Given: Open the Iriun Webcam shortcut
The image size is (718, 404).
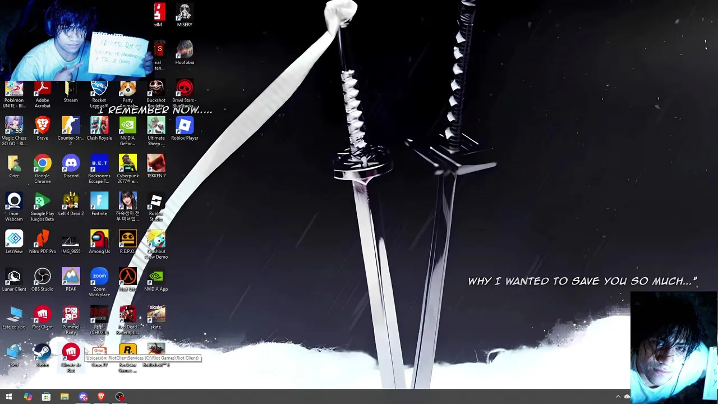Looking at the screenshot, I should [14, 207].
